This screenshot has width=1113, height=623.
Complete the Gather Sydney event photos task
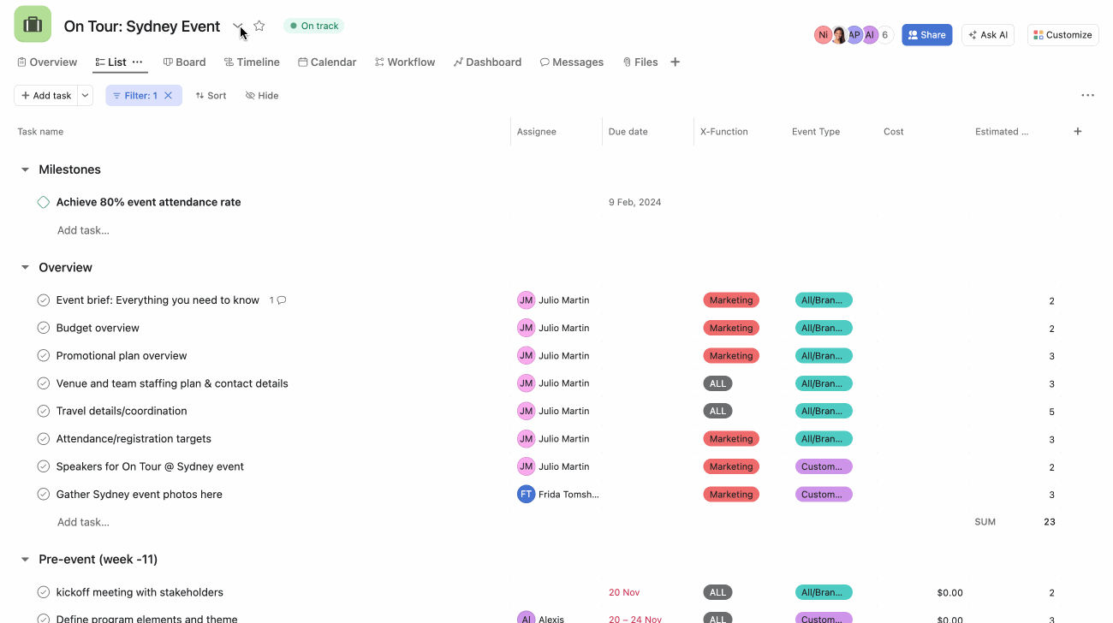[44, 494]
